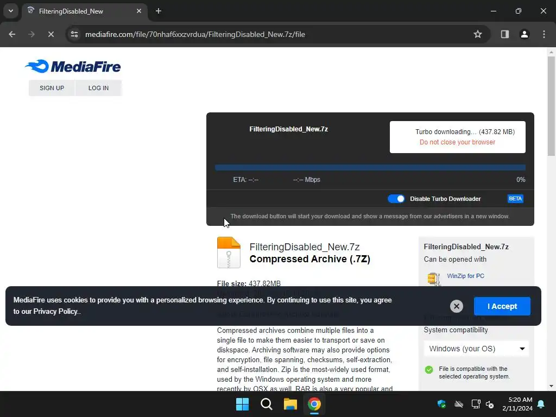Click the 'ETA: --:--' text
The width and height of the screenshot is (556, 417).
point(246,180)
